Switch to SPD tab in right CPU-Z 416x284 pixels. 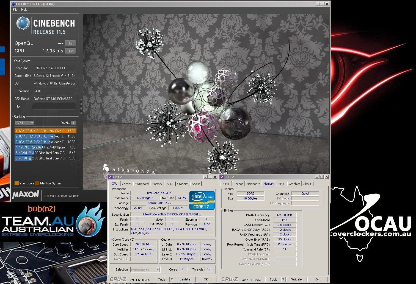pos(281,184)
